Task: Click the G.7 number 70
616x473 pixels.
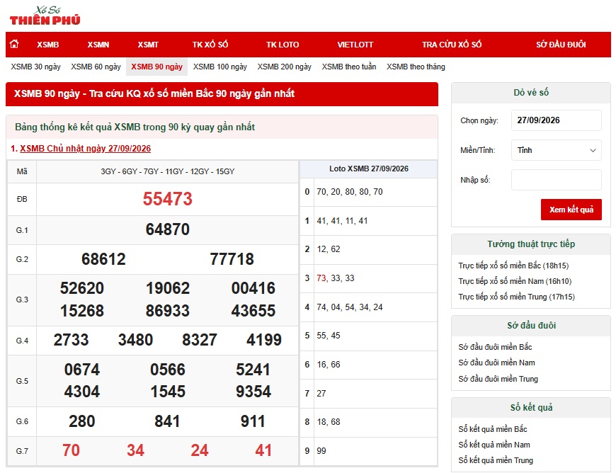Action: [x=71, y=450]
